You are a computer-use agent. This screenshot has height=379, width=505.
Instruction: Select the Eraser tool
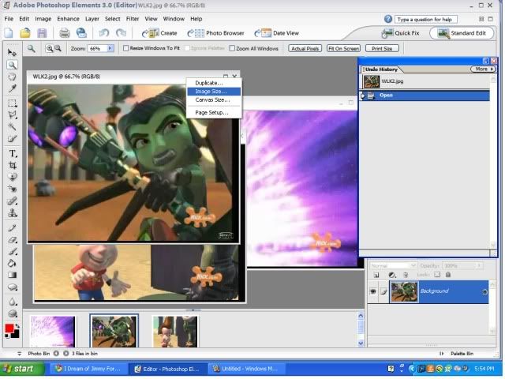tap(12, 238)
